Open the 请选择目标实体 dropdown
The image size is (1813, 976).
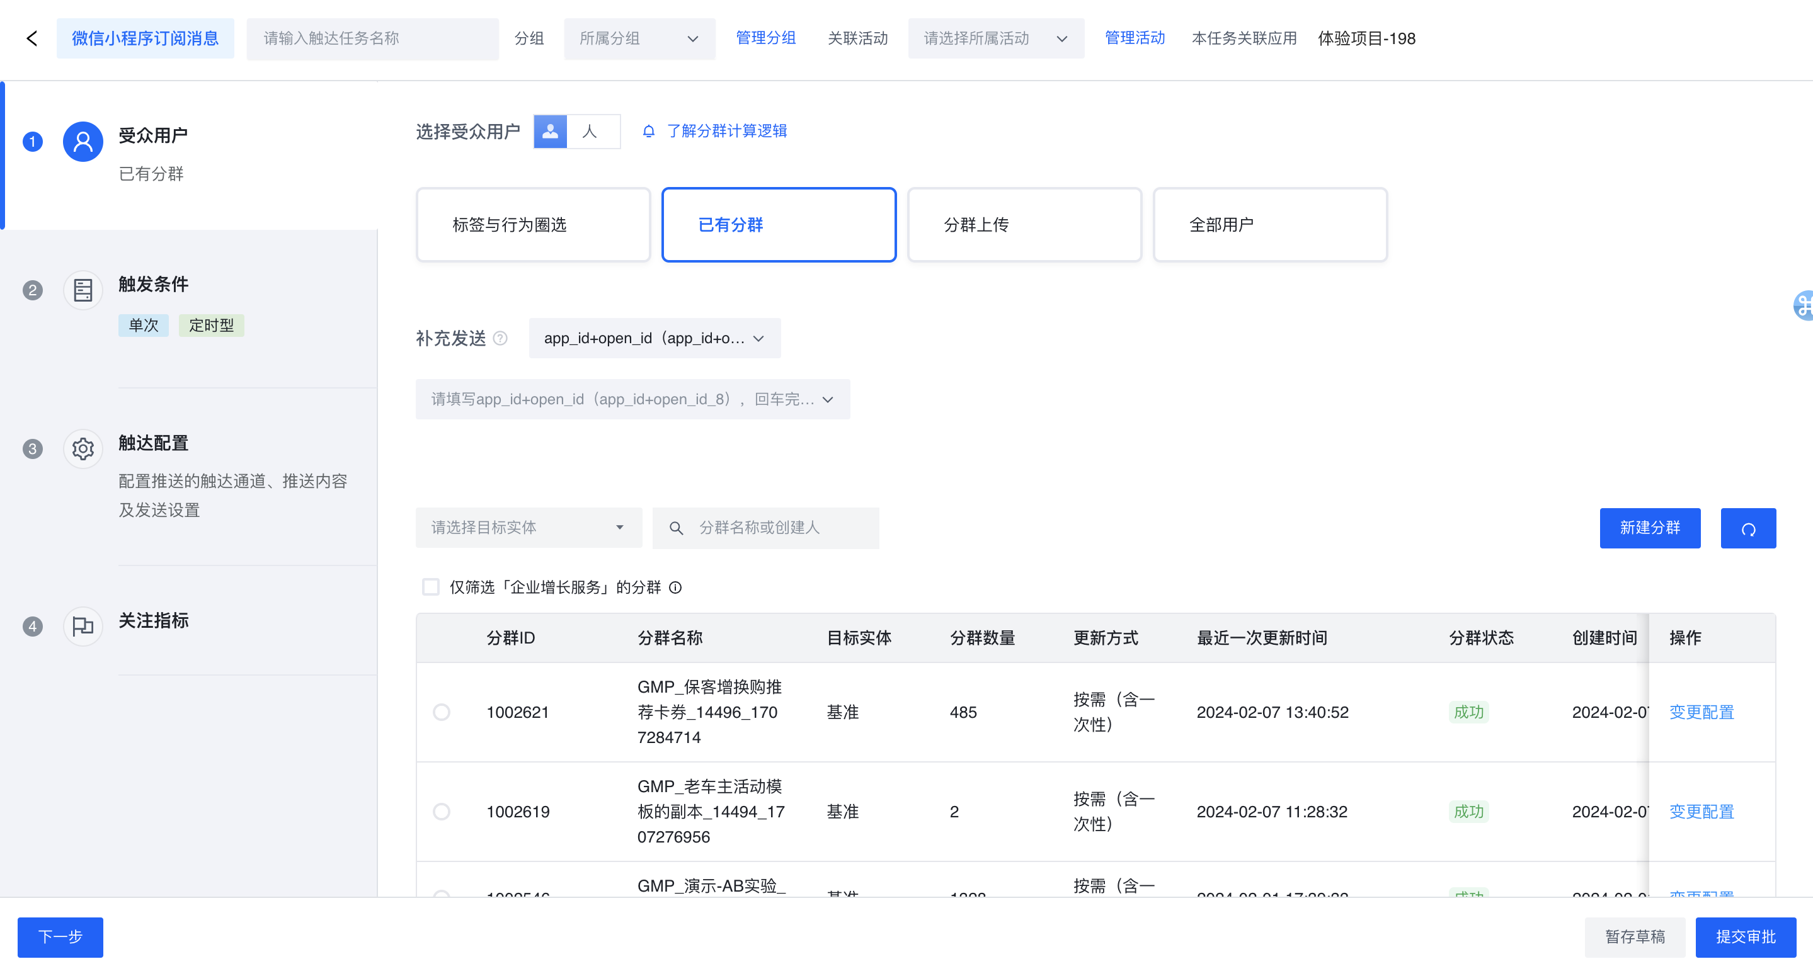(528, 528)
